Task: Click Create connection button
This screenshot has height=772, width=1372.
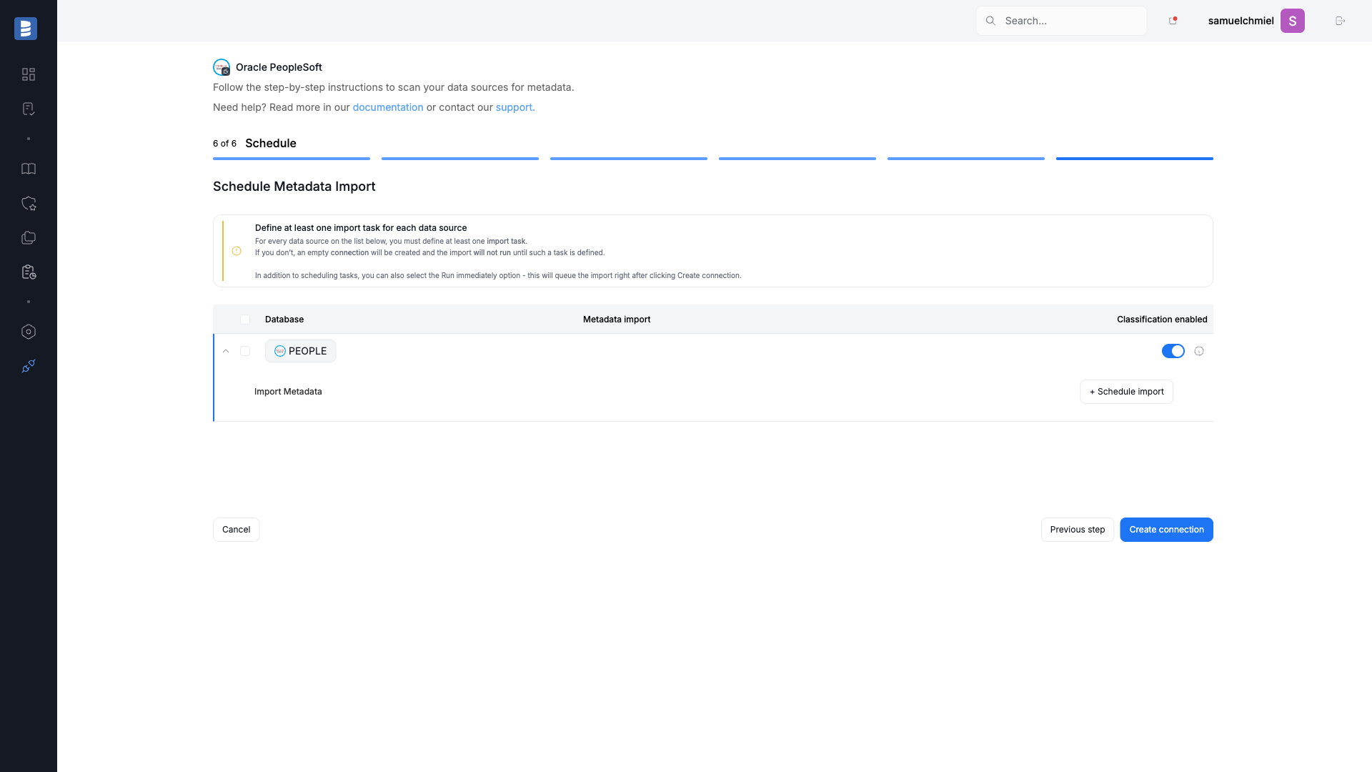Action: 1166,530
